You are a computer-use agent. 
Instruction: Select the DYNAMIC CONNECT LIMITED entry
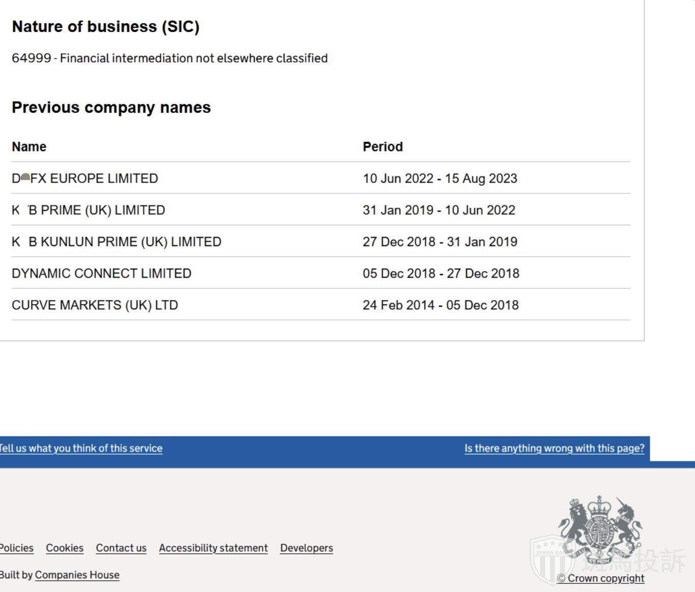(102, 274)
